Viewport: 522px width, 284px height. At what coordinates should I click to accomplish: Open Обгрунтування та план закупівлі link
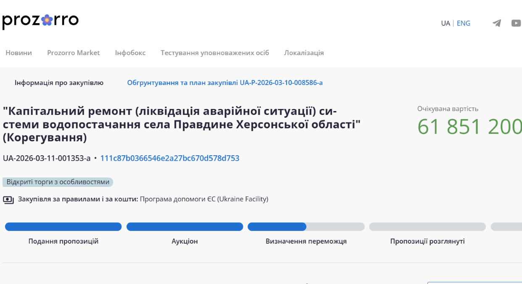point(225,82)
